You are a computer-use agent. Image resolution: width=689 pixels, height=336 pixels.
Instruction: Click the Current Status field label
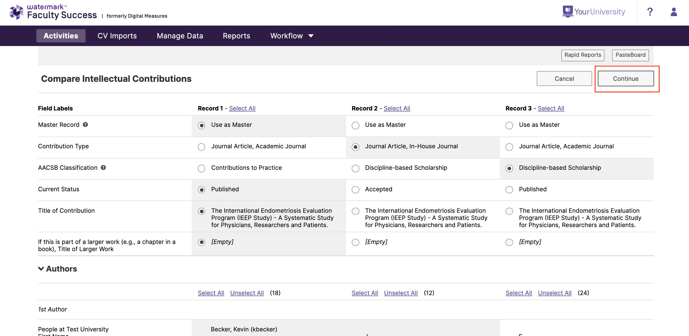point(59,189)
